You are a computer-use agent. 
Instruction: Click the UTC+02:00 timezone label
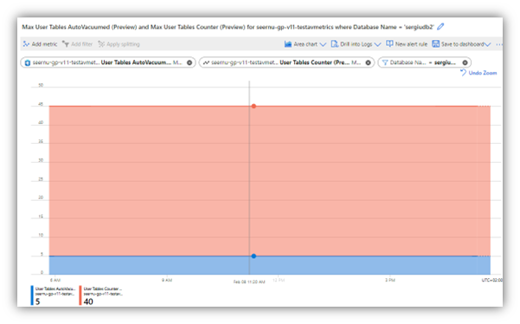492,280
